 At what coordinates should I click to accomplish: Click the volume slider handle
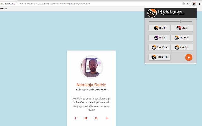(180, 22)
